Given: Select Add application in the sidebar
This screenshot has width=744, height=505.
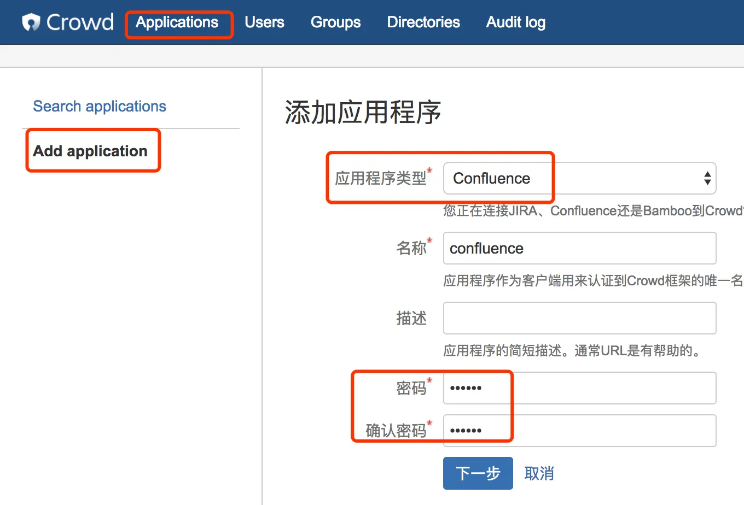Looking at the screenshot, I should [x=90, y=151].
